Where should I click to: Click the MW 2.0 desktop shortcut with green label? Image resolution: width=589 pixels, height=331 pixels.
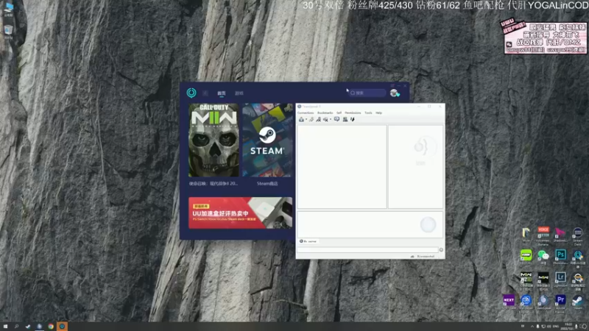coord(526,279)
